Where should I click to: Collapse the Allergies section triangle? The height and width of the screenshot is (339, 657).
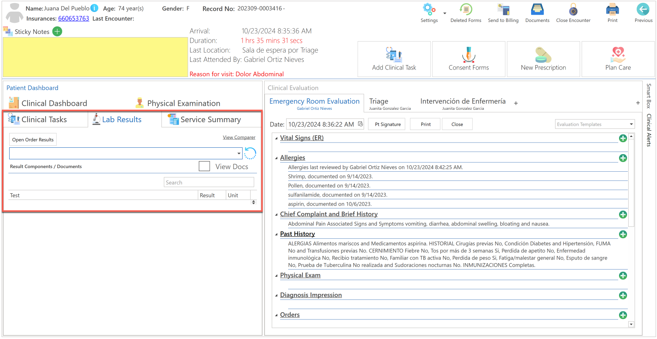[x=276, y=158]
